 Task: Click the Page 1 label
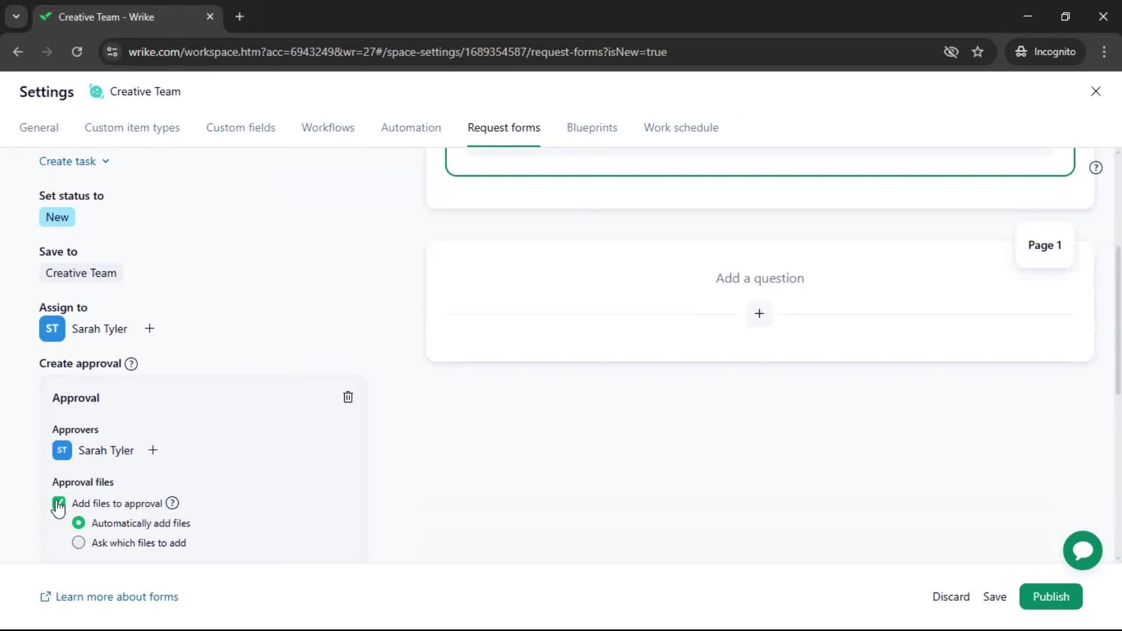pyautogui.click(x=1045, y=245)
